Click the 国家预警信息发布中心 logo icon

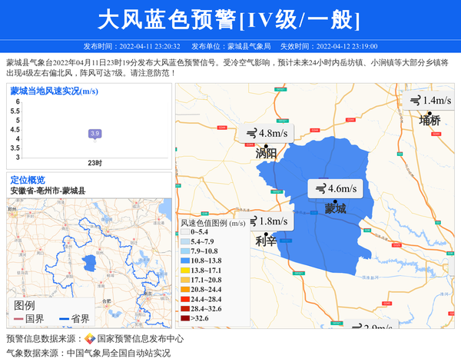90,338
